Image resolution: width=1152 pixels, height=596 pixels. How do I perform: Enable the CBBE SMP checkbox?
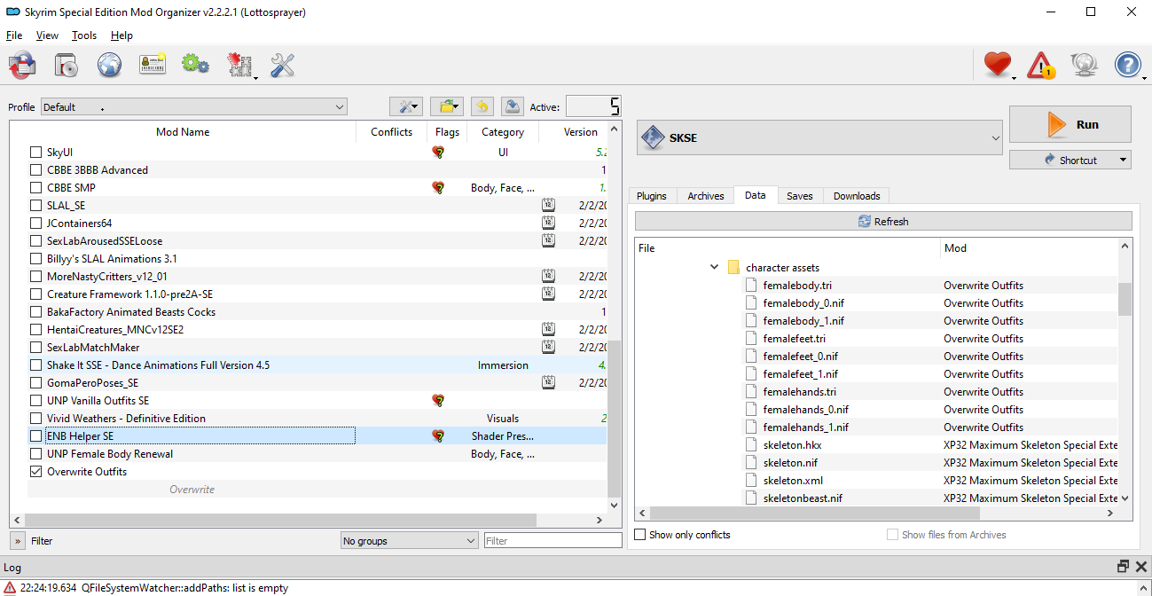tap(36, 188)
